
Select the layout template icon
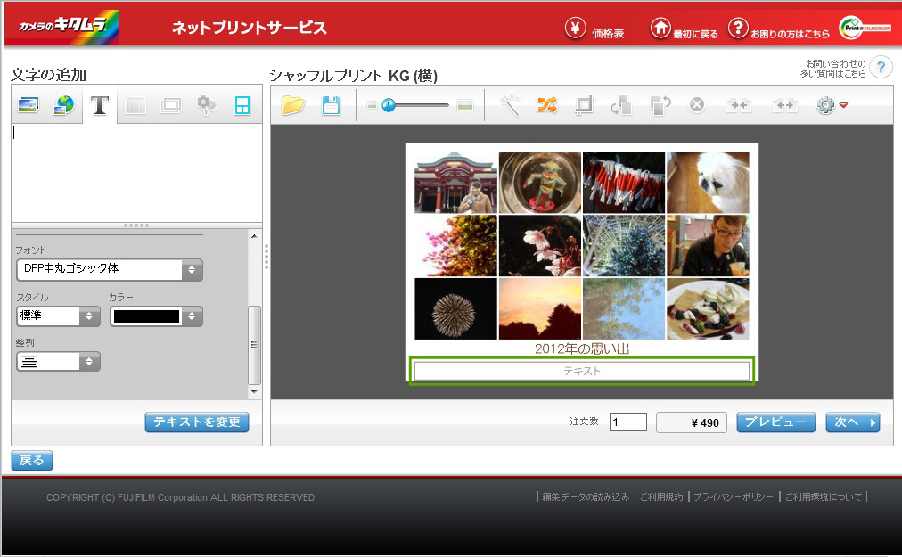click(x=242, y=106)
